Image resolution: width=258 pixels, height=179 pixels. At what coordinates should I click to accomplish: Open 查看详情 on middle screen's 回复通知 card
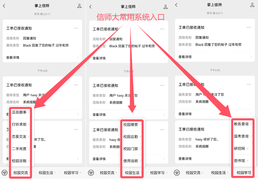(99, 58)
